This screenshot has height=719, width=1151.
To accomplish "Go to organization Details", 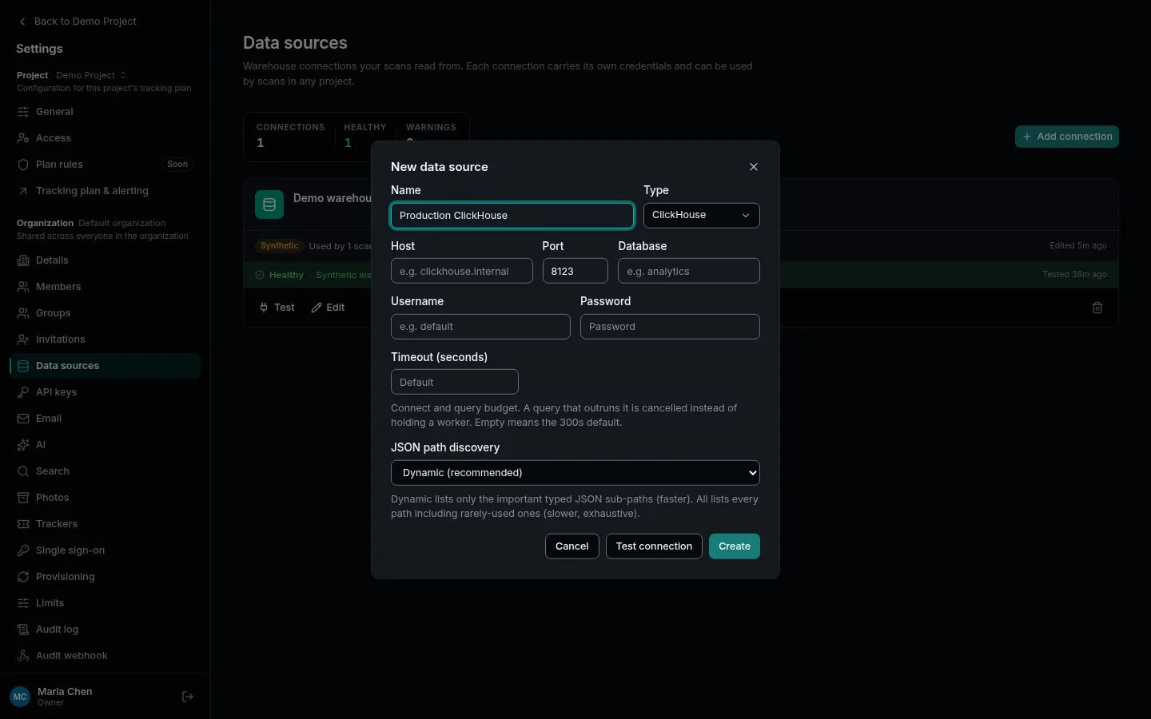I will click(105, 260).
